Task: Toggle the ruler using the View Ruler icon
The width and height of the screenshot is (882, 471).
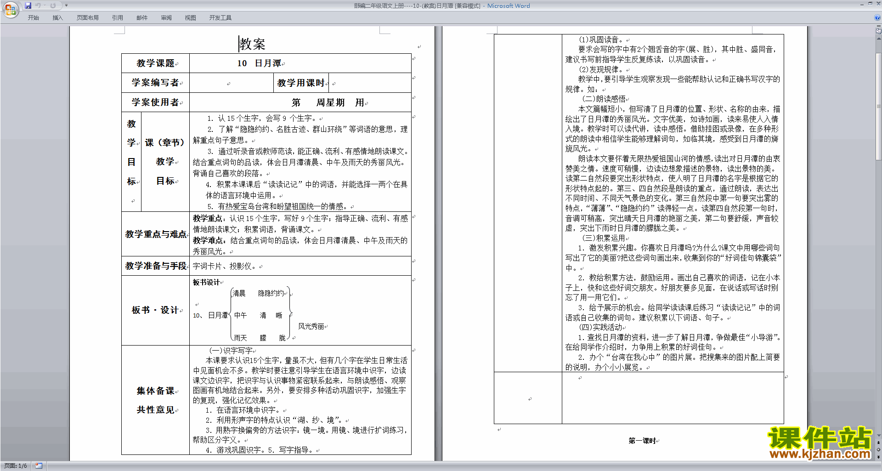Action: [x=879, y=31]
